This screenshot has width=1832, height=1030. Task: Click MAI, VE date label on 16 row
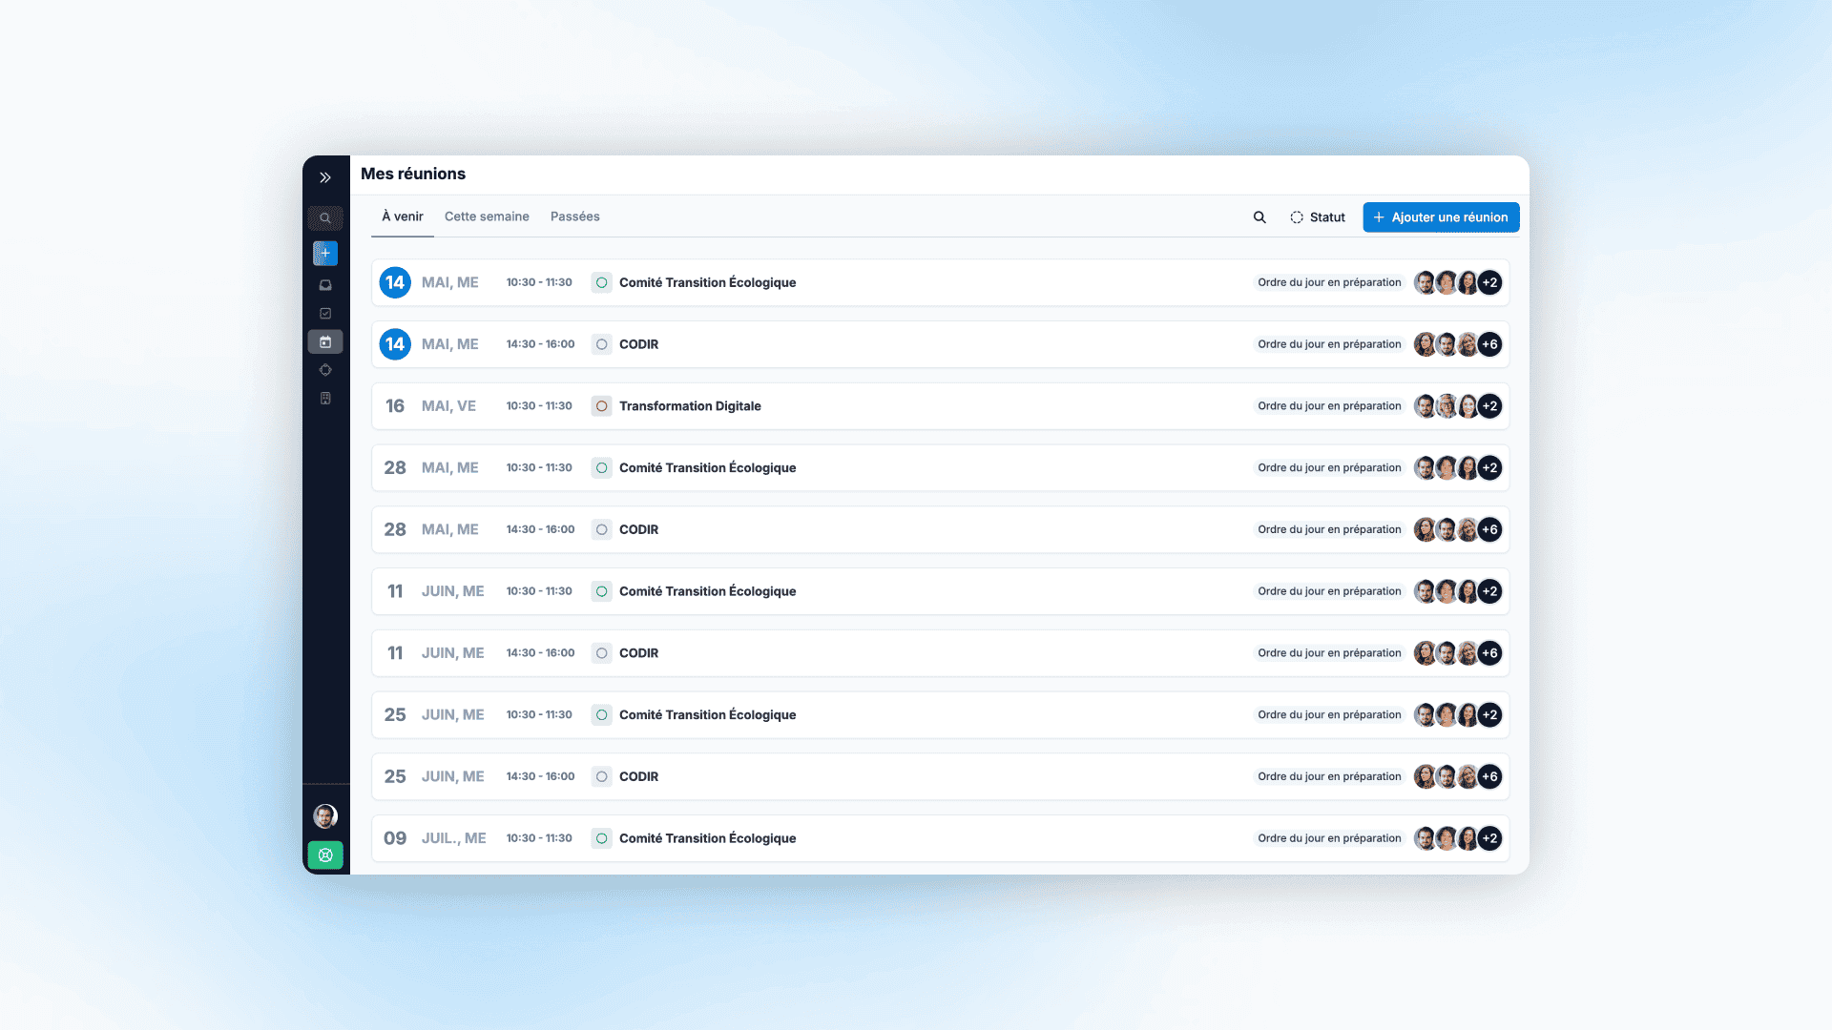click(x=448, y=406)
